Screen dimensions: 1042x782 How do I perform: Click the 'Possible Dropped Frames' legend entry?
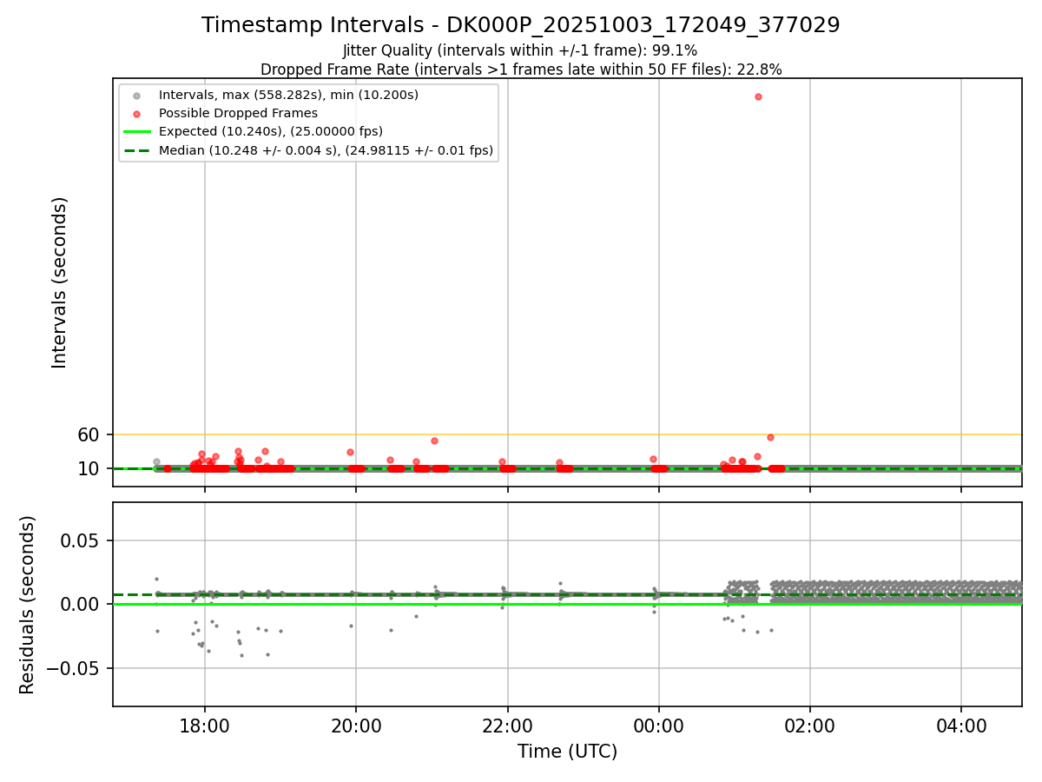tap(238, 113)
